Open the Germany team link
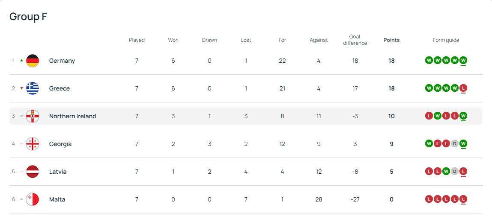 click(62, 61)
